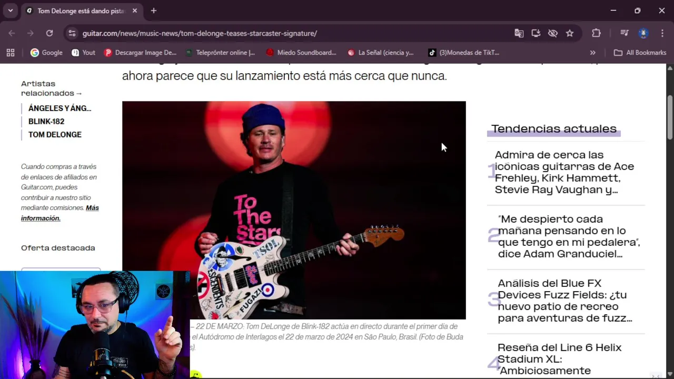674x379 pixels.
Task: Open Adam Granduciel pedalera article
Action: click(569, 236)
